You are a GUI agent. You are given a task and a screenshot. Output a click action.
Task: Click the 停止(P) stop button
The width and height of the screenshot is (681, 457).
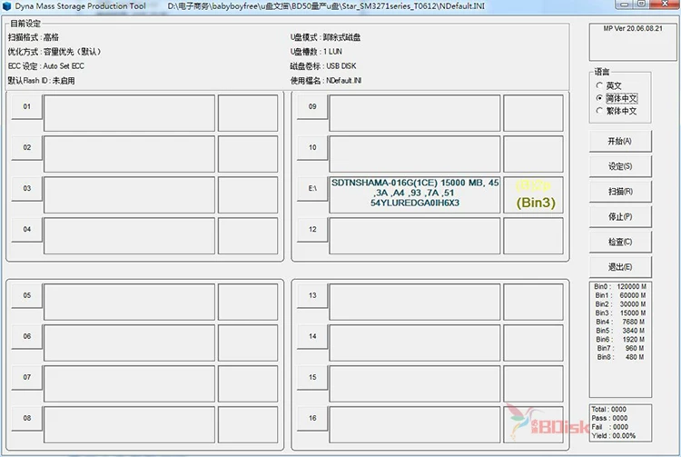coord(620,217)
